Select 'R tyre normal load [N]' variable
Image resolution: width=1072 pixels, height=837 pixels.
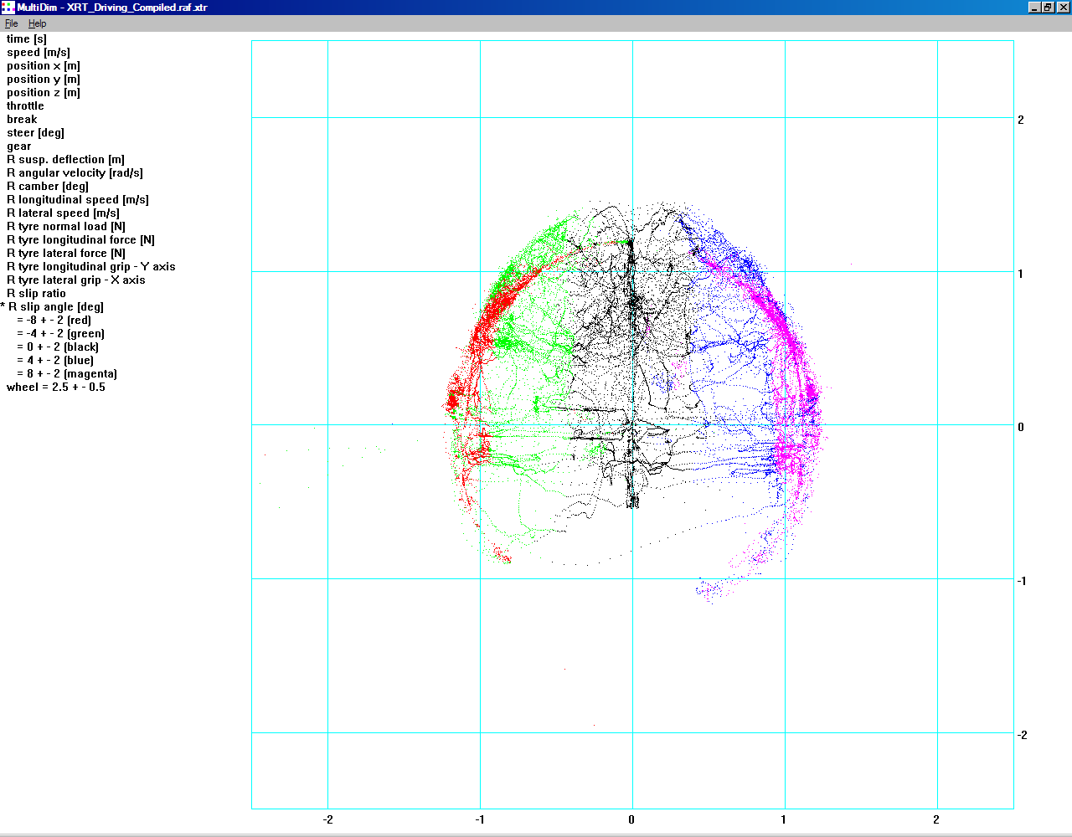pos(66,227)
